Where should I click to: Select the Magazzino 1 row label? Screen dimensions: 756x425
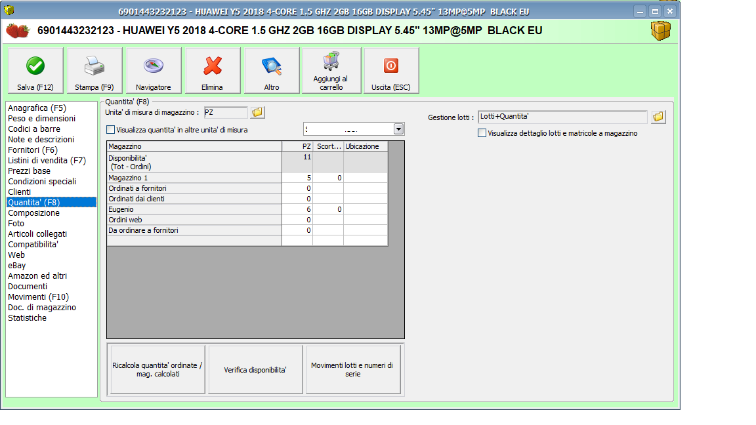(x=194, y=178)
